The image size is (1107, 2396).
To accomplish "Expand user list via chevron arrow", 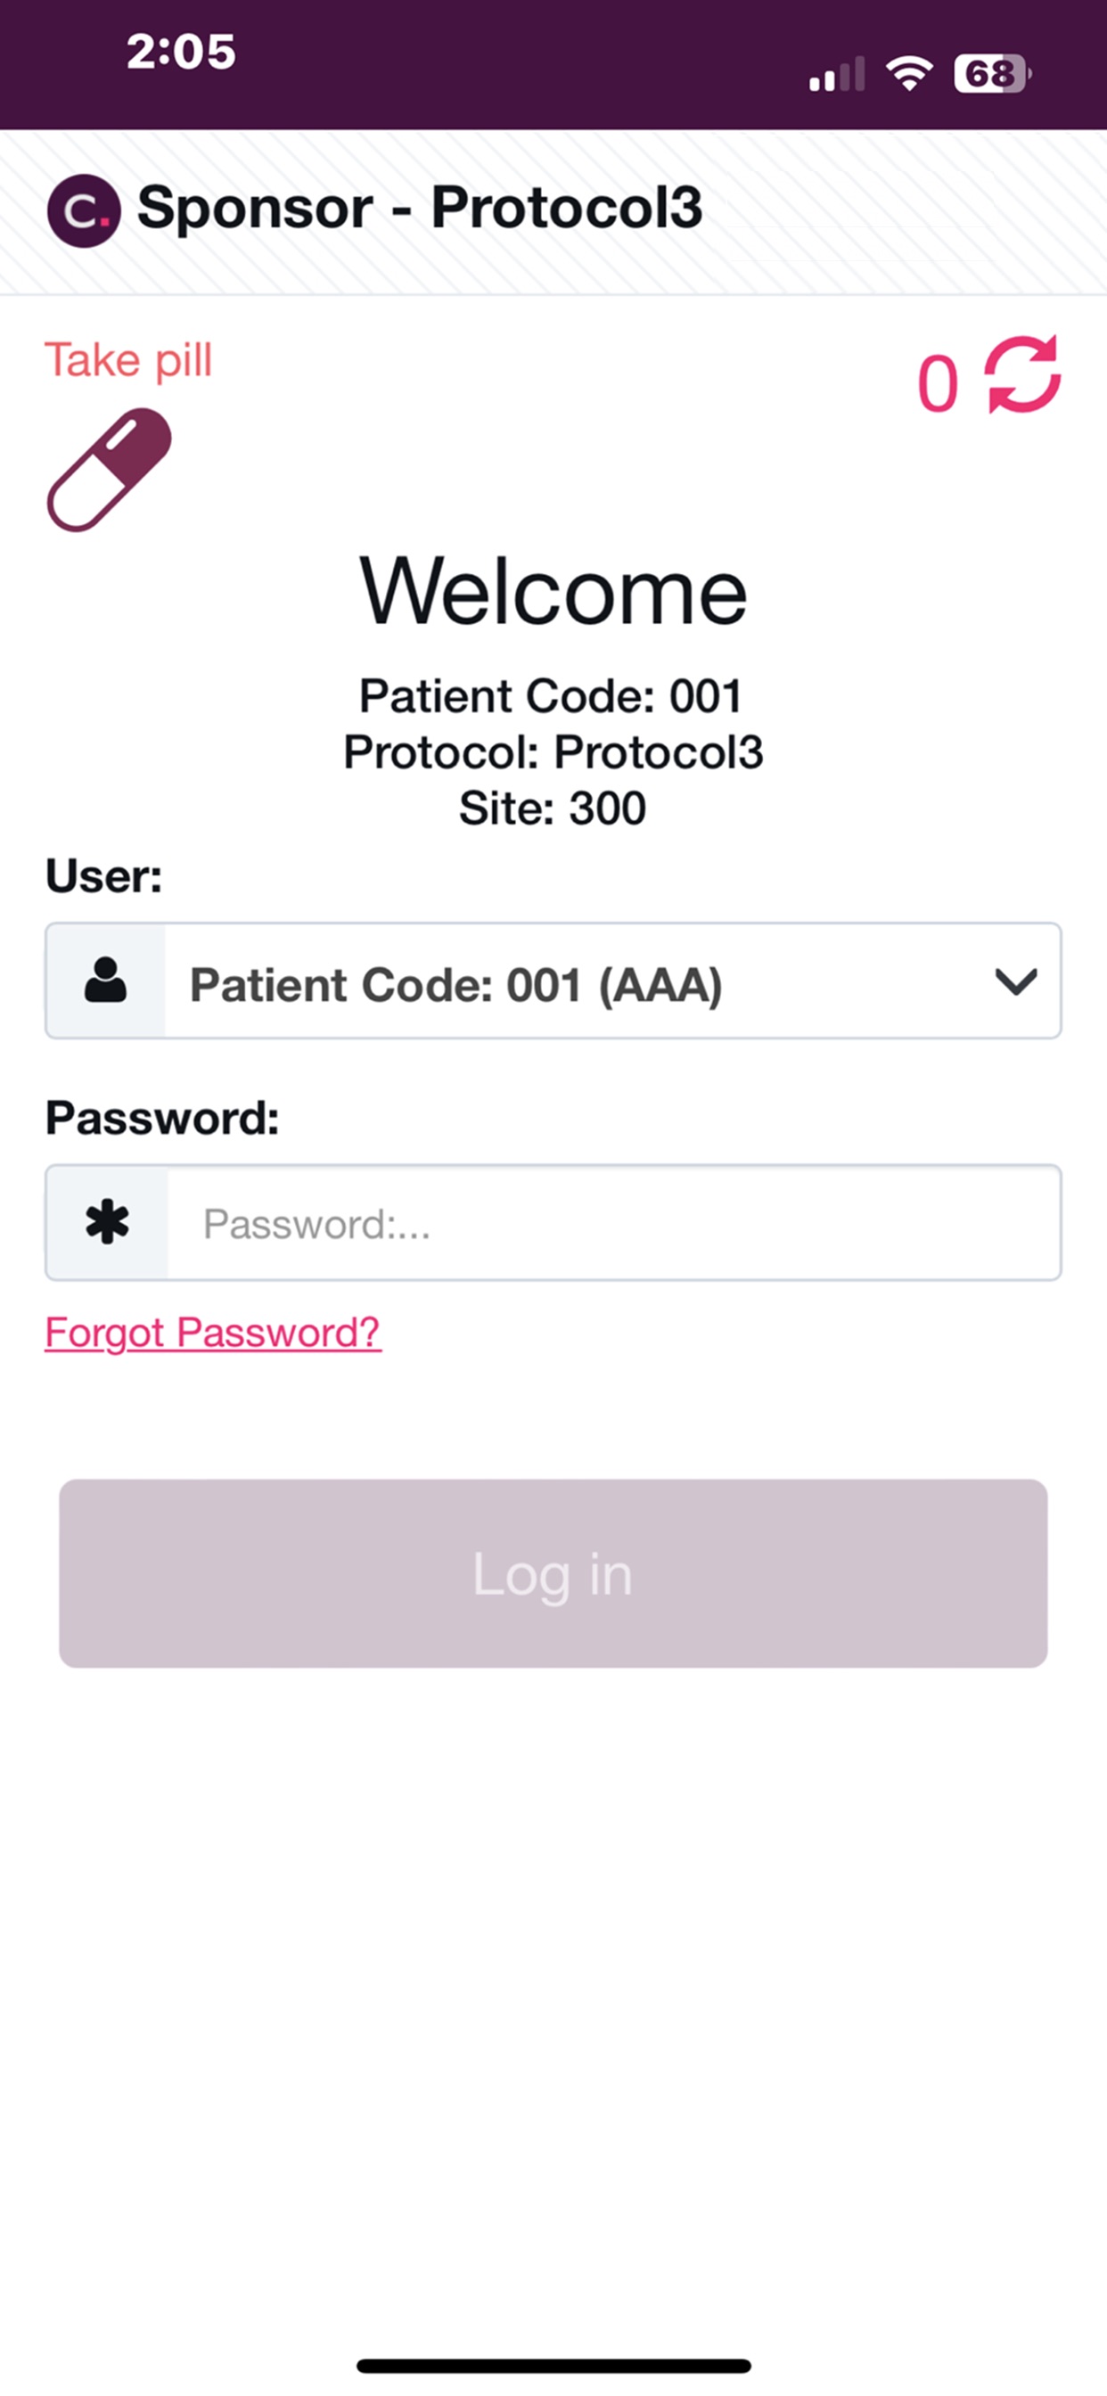I will pyautogui.click(x=1016, y=981).
